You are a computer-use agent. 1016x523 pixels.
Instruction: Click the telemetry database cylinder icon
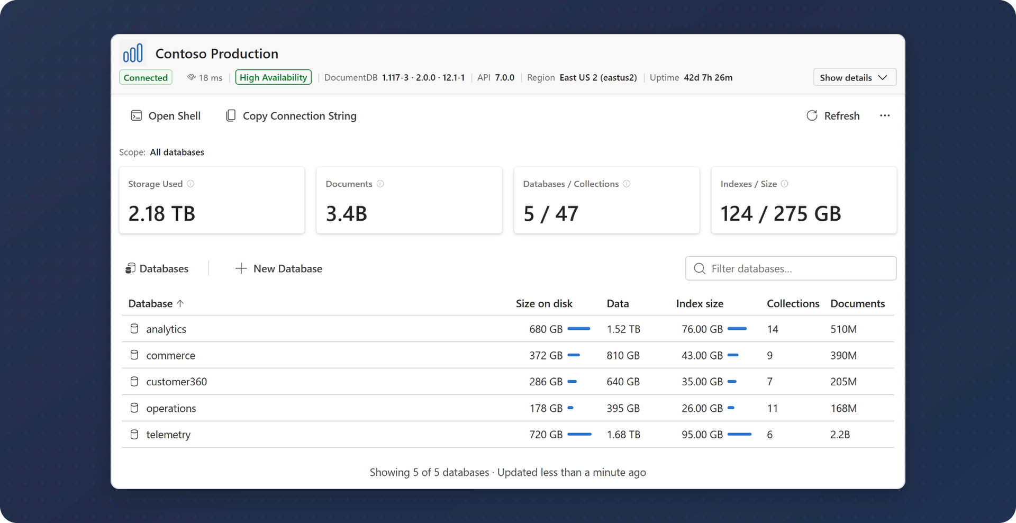(x=134, y=435)
